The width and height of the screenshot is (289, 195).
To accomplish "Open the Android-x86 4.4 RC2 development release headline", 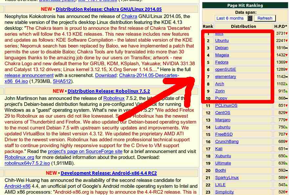I will pos(109,173).
